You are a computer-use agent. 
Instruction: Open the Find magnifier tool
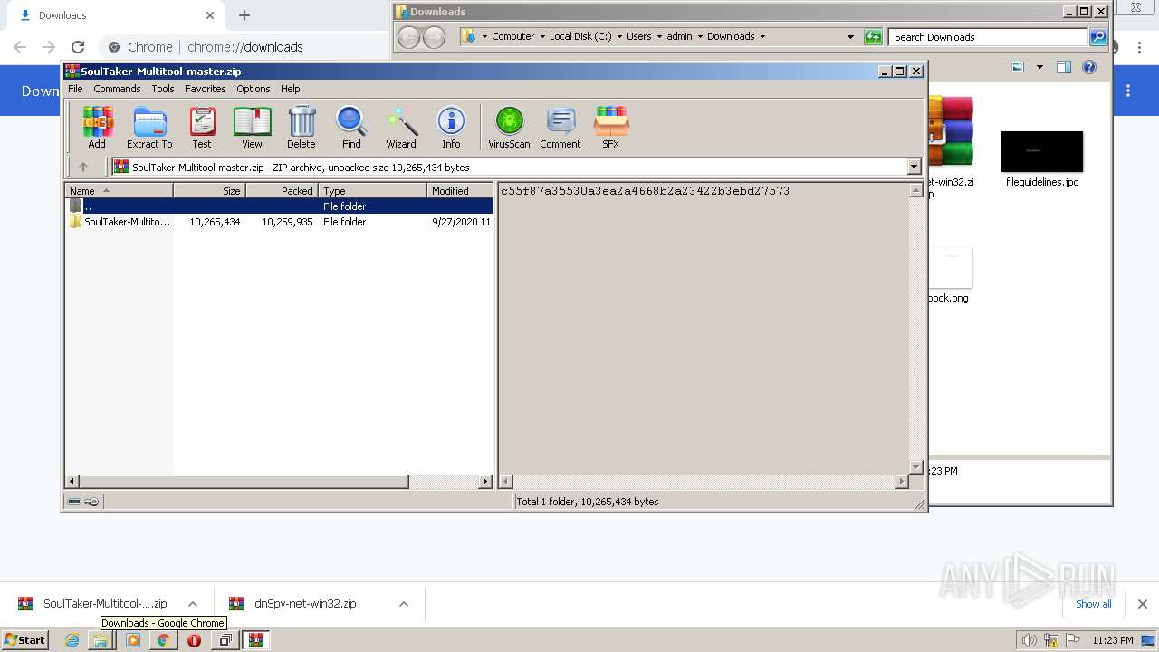pyautogui.click(x=351, y=127)
